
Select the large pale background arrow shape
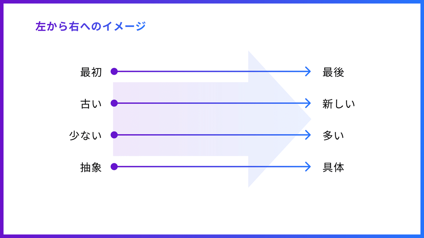click(x=212, y=119)
